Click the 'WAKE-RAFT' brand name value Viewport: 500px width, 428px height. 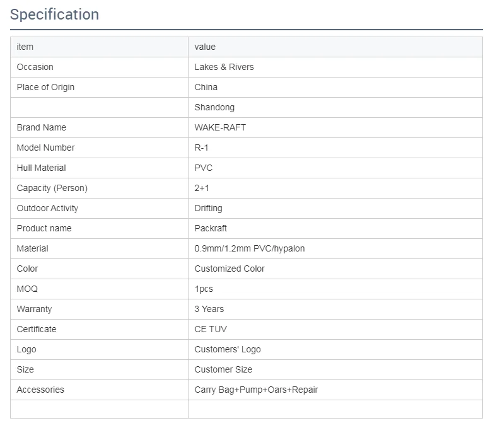point(220,127)
